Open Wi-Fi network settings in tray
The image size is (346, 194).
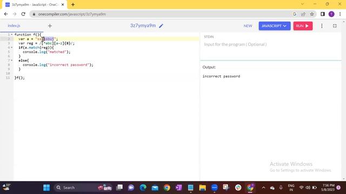coord(301,188)
